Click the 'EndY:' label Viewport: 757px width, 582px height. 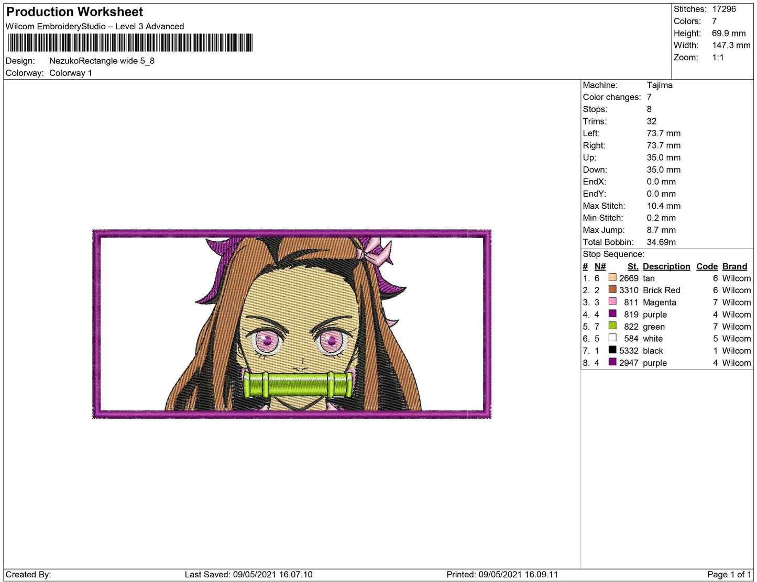coord(595,194)
